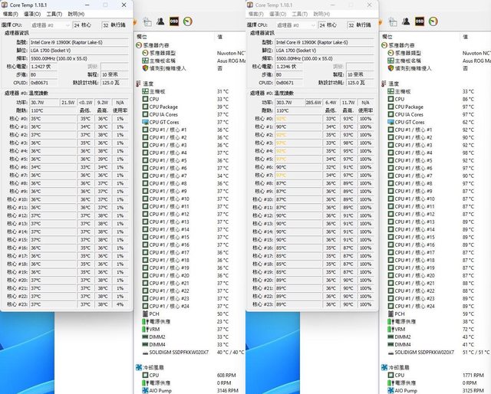The height and width of the screenshot is (394, 491).
Task: Open the 檔案(F) menu in the left Core Temp window
Action: (12, 14)
